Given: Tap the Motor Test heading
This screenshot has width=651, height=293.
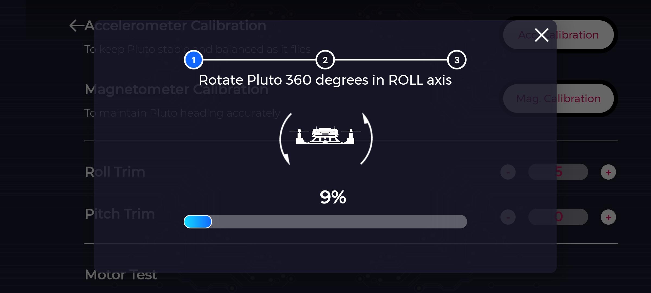Looking at the screenshot, I should click(121, 275).
